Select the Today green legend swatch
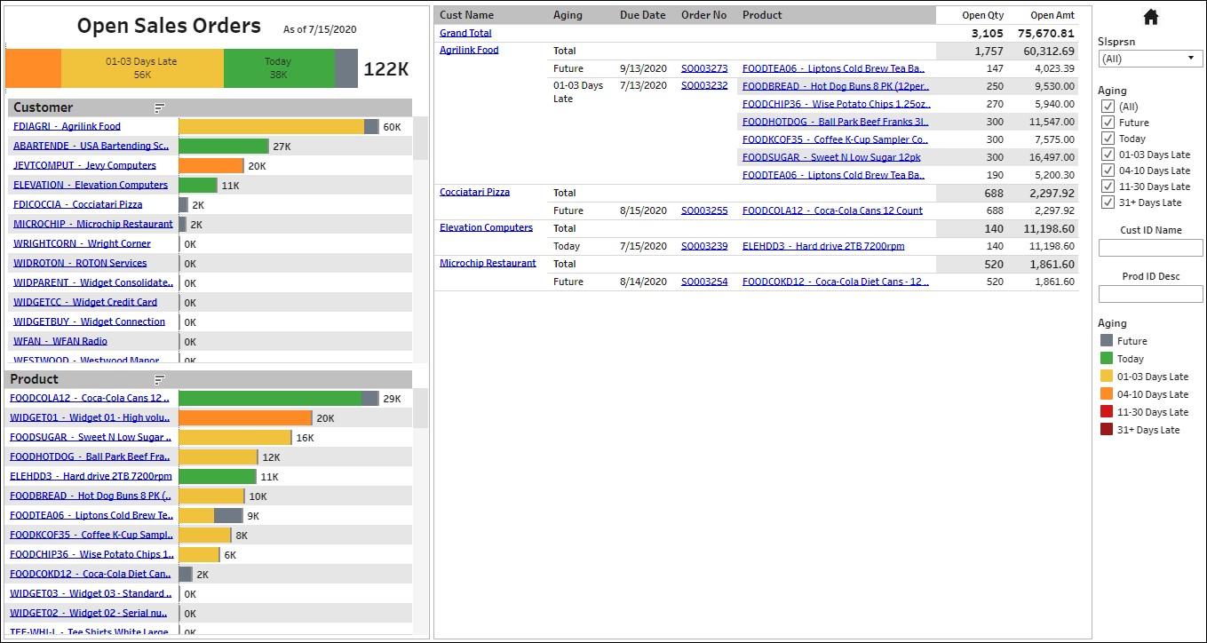Viewport: 1207px width, 643px height. (1107, 359)
